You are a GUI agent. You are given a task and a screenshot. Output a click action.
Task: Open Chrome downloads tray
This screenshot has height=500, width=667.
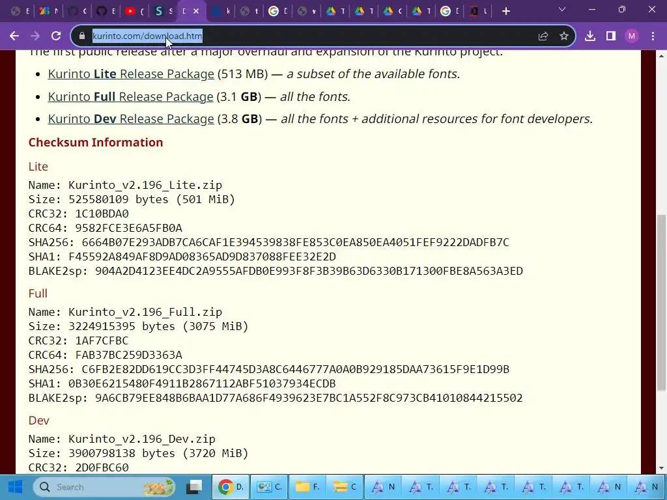(590, 36)
